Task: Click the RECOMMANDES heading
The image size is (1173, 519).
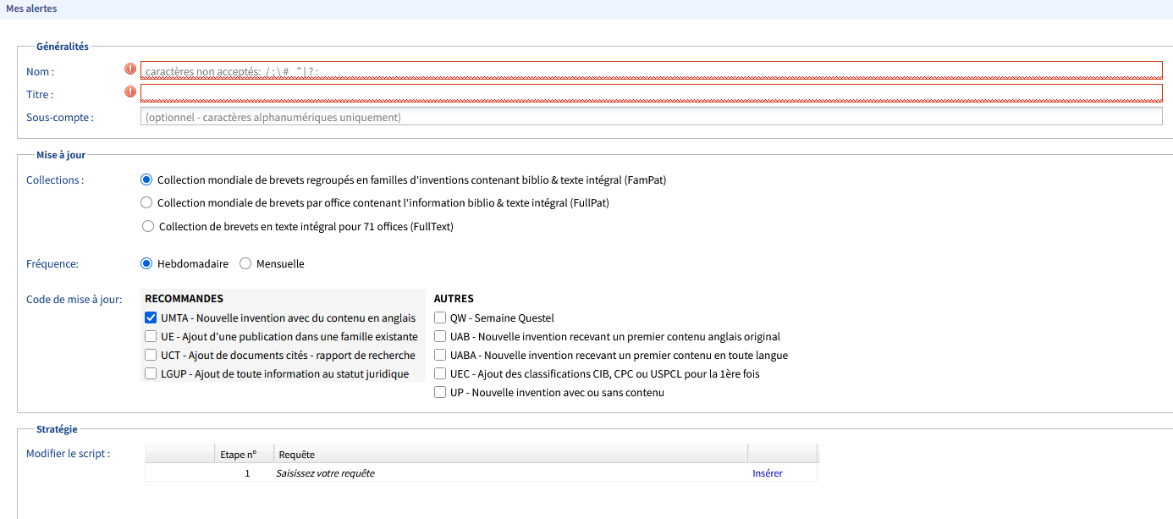Action: pyautogui.click(x=184, y=299)
